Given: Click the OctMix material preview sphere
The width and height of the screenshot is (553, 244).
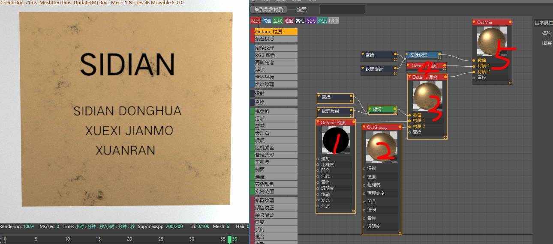Looking at the screenshot, I should pyautogui.click(x=491, y=41).
